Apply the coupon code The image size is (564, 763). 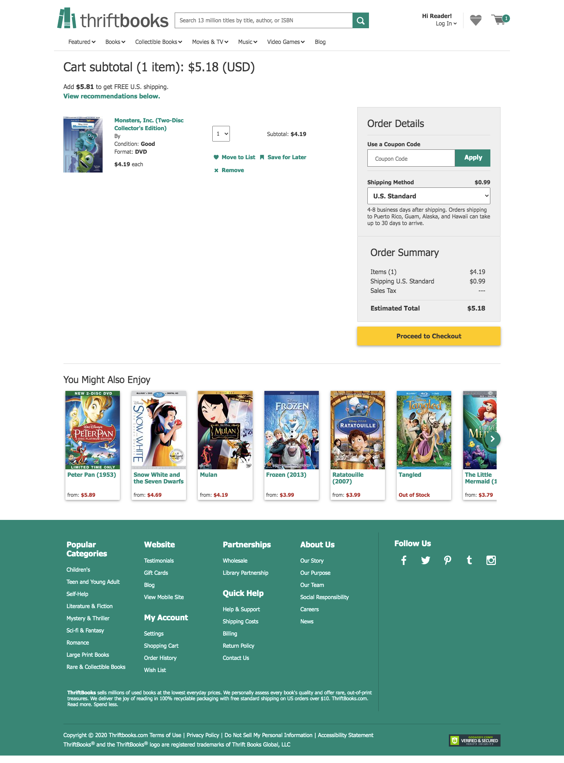473,158
